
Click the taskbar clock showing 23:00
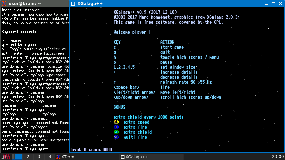[x=277, y=157]
